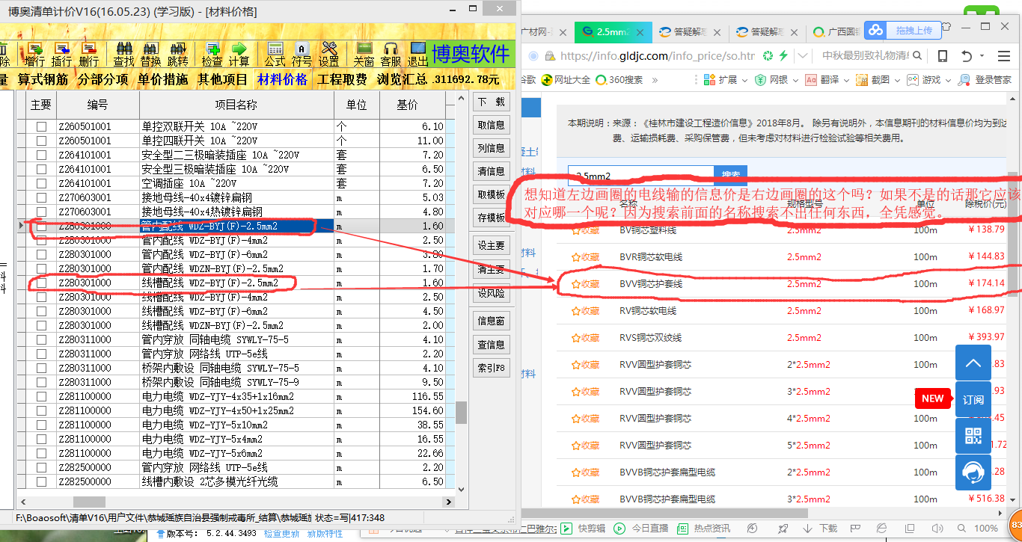Open the browser hamburger main menu
The width and height of the screenshot is (1022, 542).
[x=1004, y=56]
